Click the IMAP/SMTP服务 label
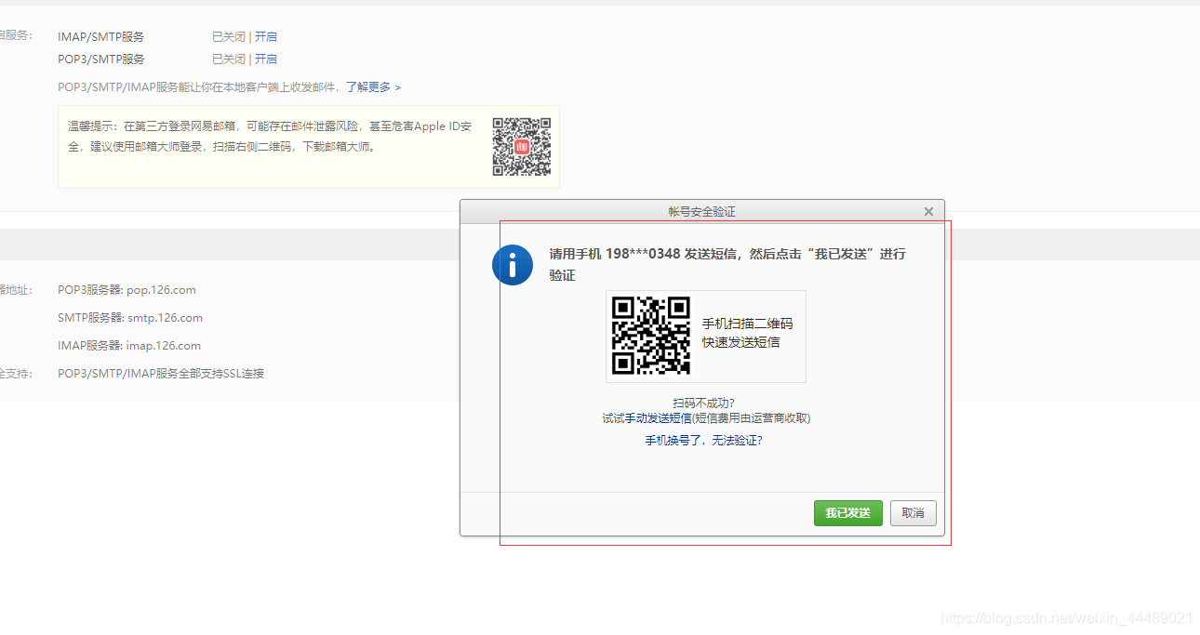This screenshot has height=635, width=1200. (101, 37)
